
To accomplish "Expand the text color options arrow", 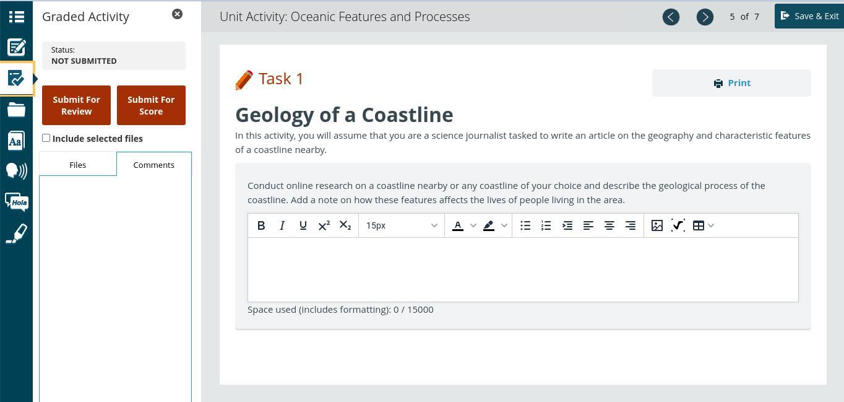I will (473, 225).
